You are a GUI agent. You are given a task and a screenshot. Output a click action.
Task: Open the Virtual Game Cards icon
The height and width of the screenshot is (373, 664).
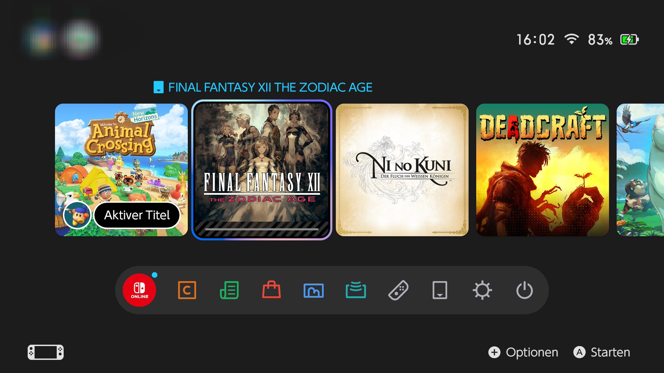click(440, 290)
